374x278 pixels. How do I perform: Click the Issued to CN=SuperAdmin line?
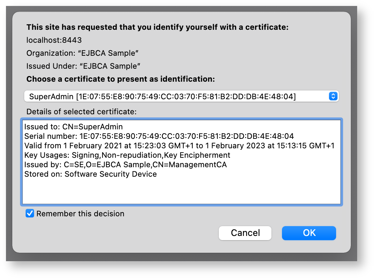(x=73, y=127)
